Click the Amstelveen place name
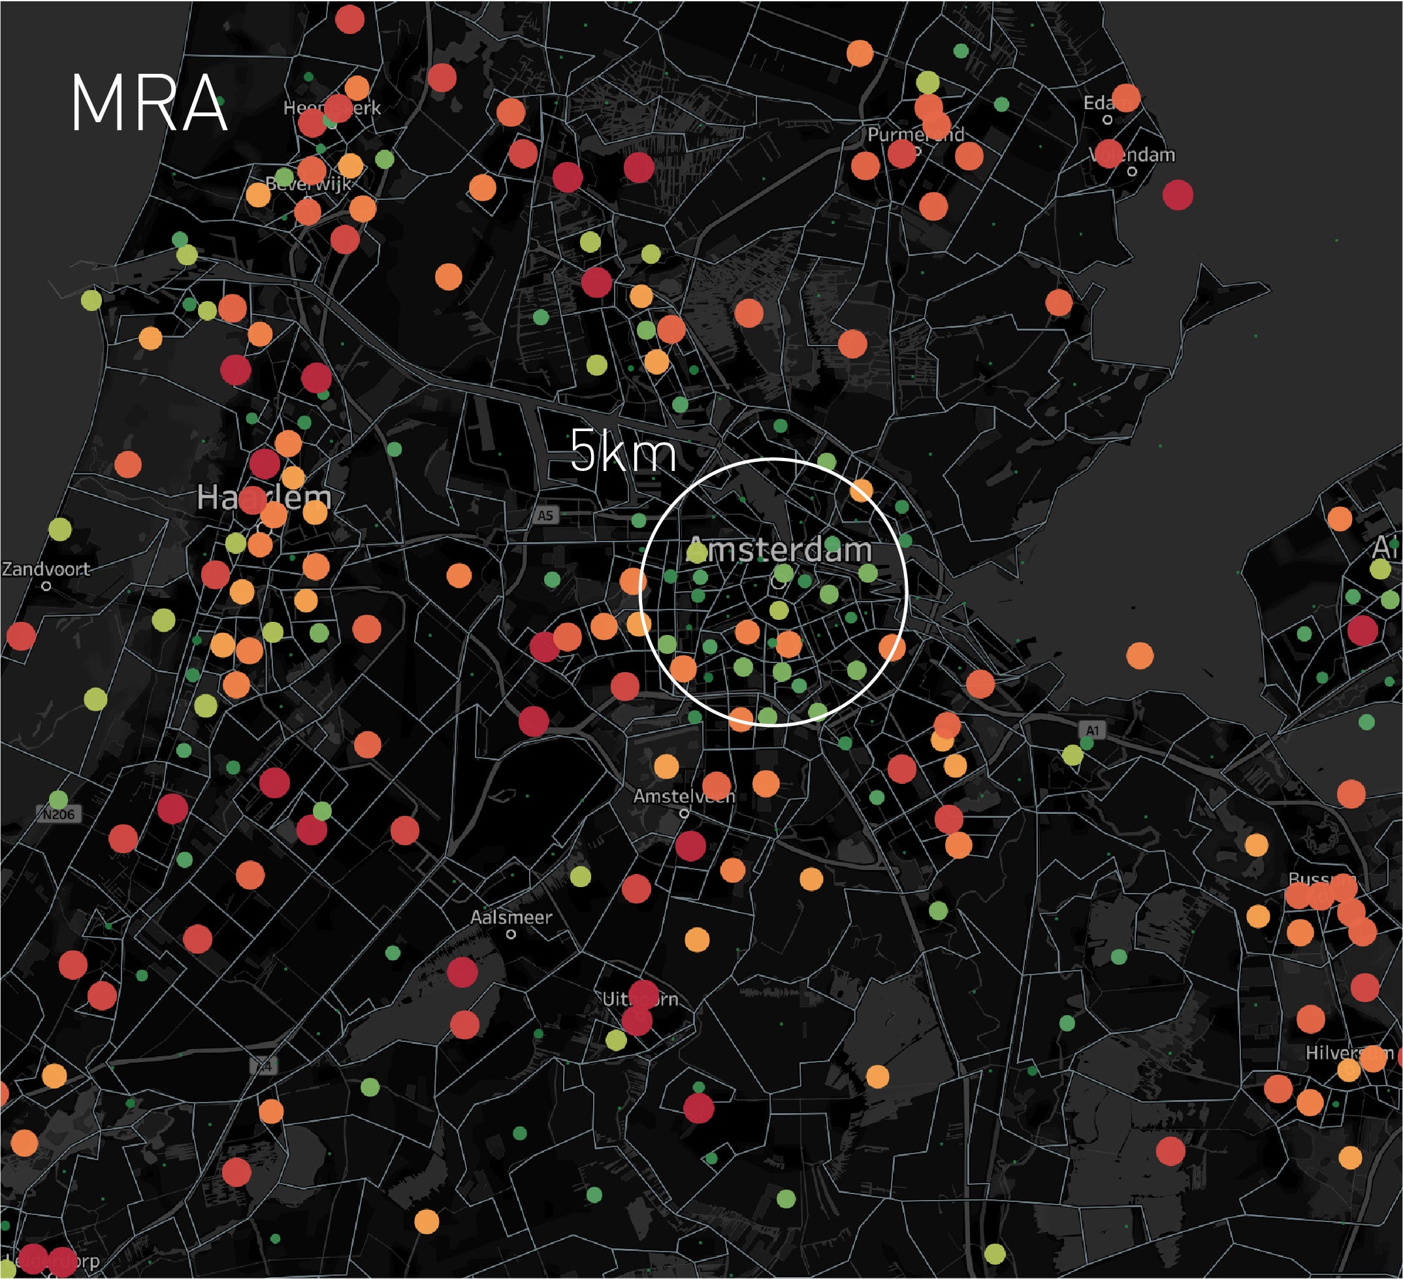Viewport: 1403px width, 1279px height. point(683,796)
